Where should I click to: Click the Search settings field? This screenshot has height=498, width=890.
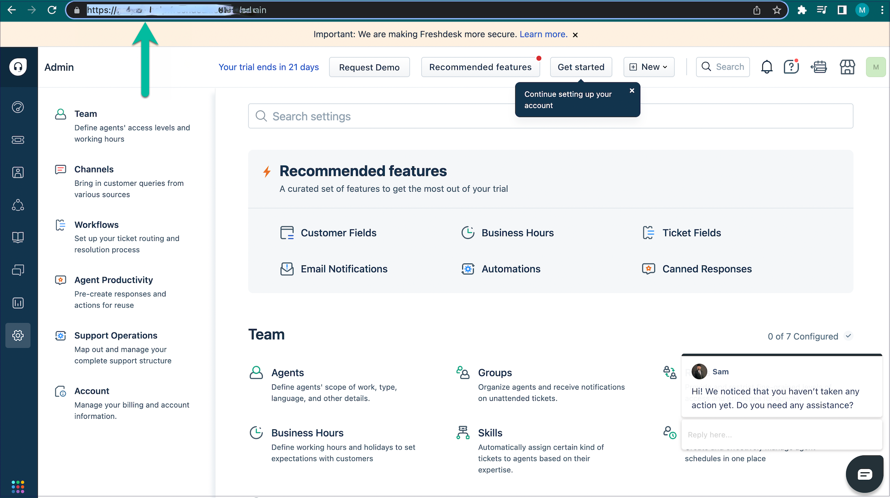390,116
